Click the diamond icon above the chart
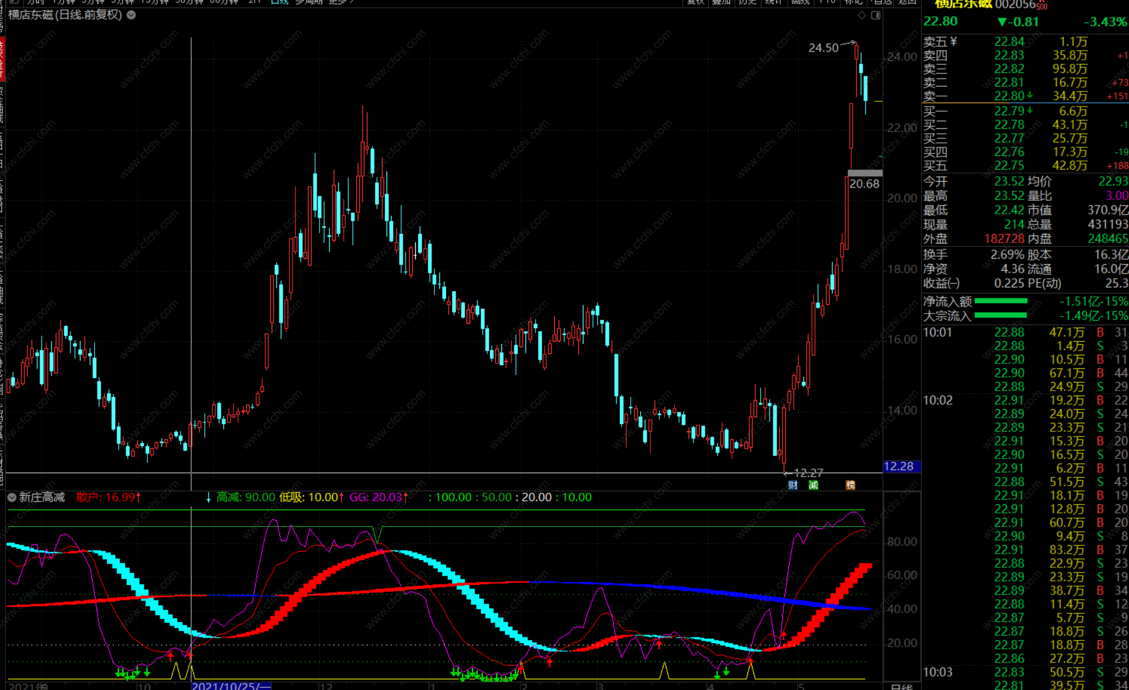1129x690 pixels. [x=862, y=15]
